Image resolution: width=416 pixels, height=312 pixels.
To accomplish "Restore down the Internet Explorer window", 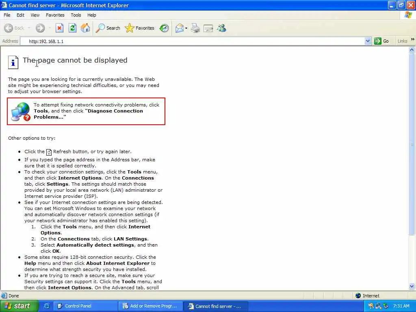I will 401,5.
